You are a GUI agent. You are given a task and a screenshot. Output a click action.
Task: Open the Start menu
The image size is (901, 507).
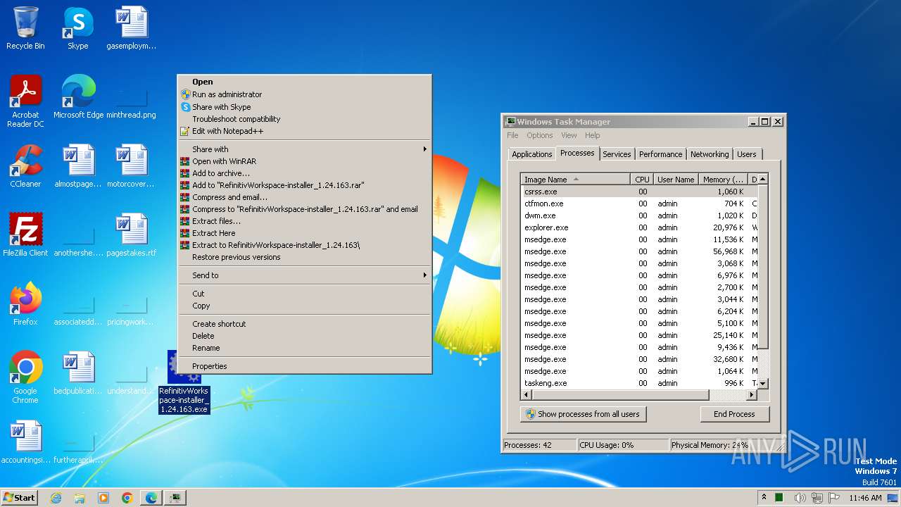tap(19, 498)
